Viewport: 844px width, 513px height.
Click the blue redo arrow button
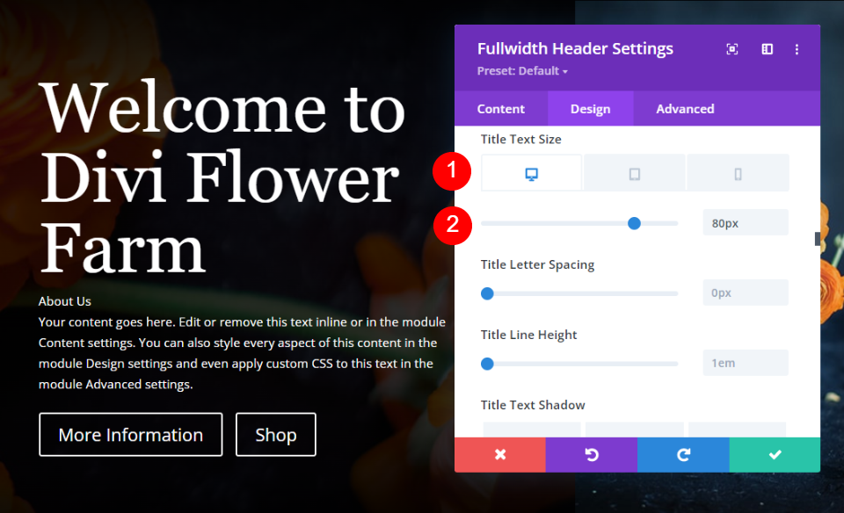pos(683,455)
